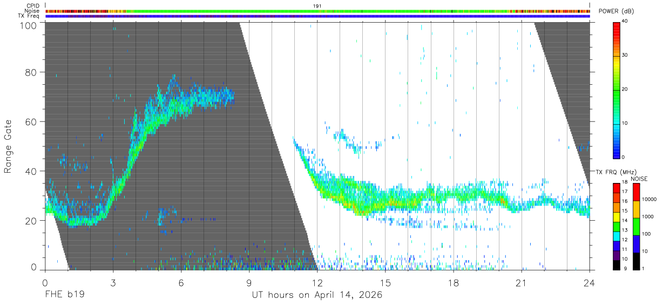Click the TX FRQ (MHz) color bar
Image resolution: width=663 pixels, height=306 pixels.
tap(616, 226)
